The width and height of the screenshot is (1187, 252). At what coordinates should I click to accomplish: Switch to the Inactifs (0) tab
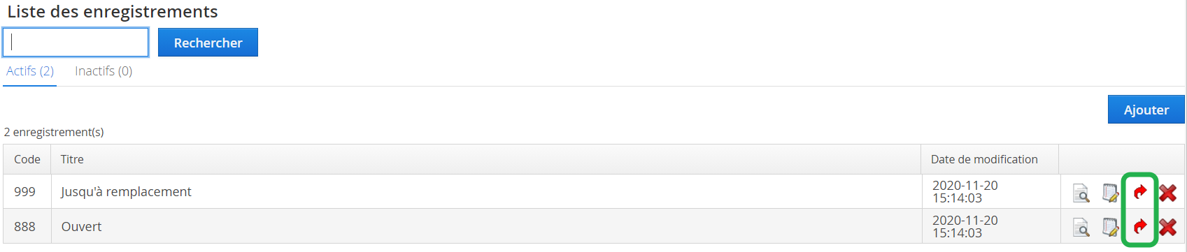click(104, 71)
